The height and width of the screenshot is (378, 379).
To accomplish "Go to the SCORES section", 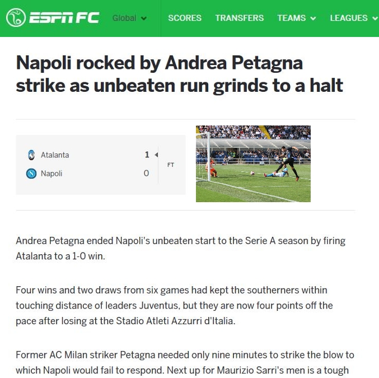I will click(185, 18).
